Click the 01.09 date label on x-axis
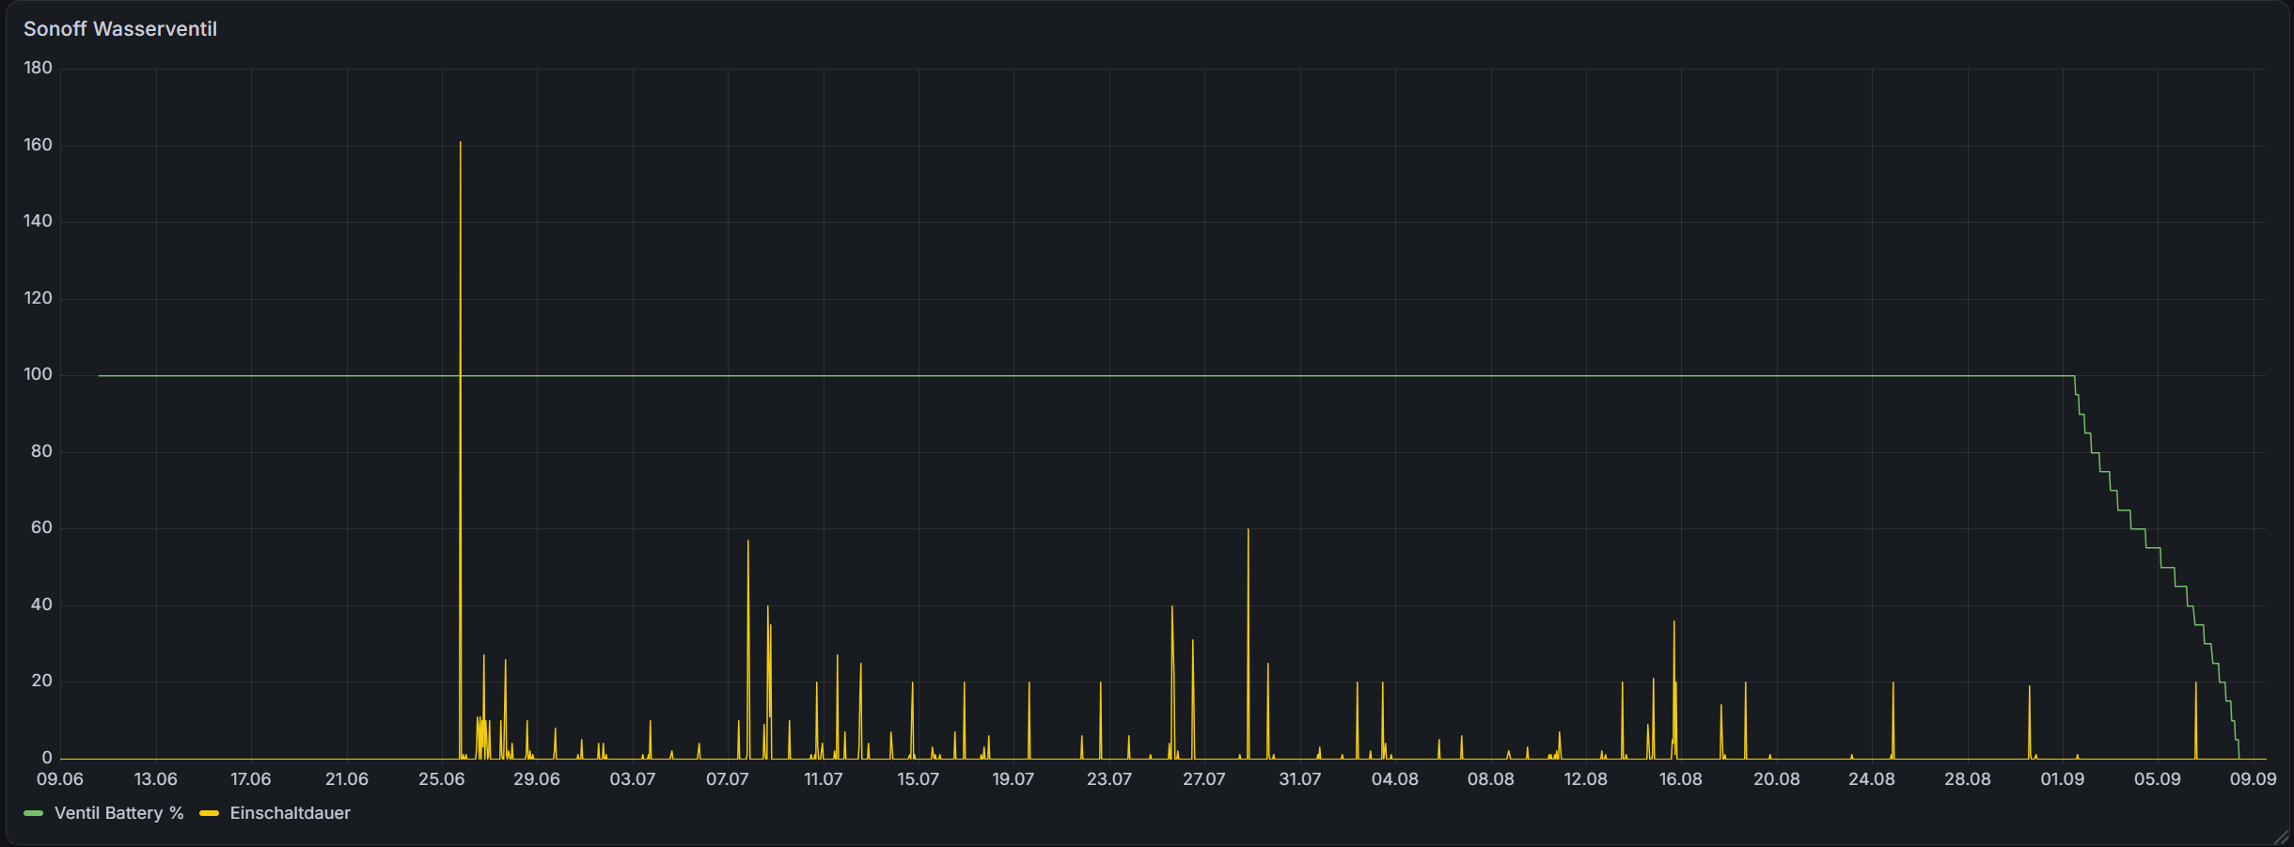The height and width of the screenshot is (847, 2294). (x=2063, y=779)
